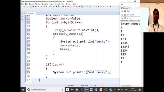Click "Smart Insert" in status bar
Viewport: 164px width, 92px height.
tap(85, 85)
